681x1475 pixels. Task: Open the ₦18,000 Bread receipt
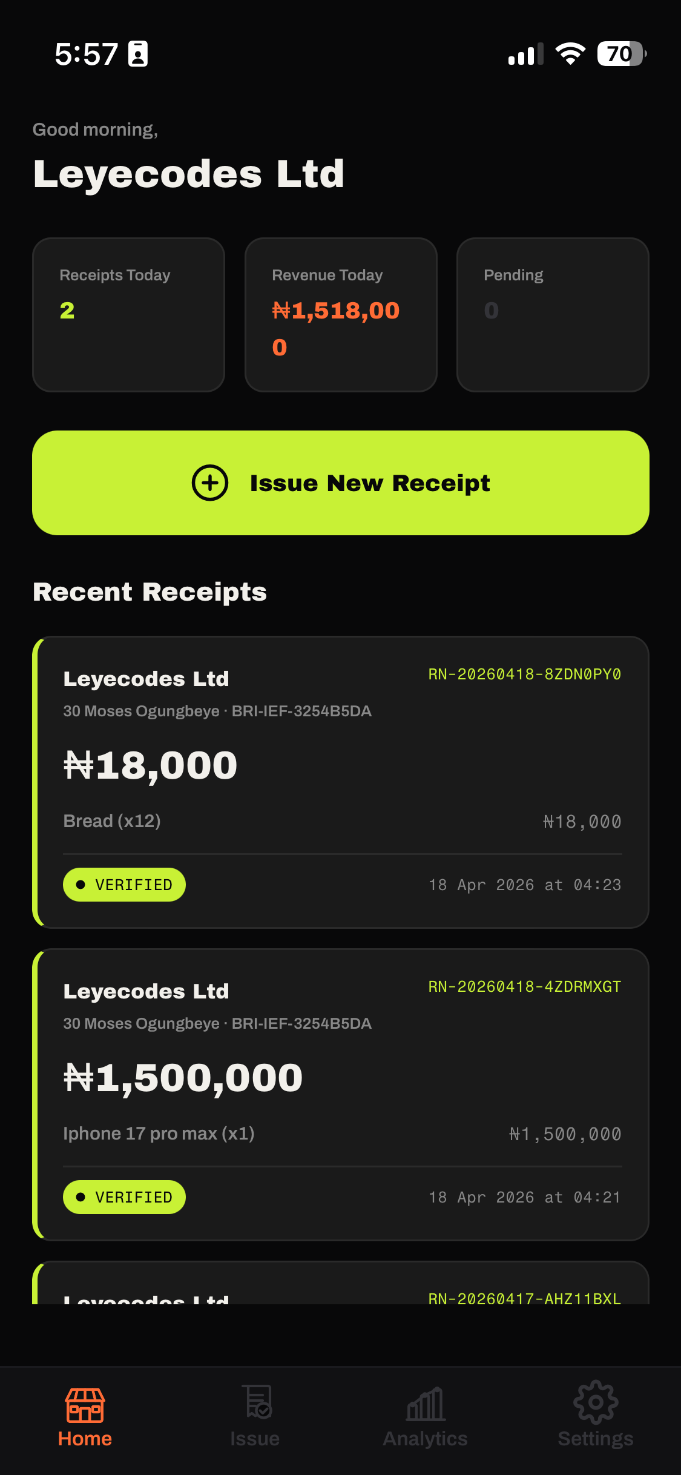point(341,782)
